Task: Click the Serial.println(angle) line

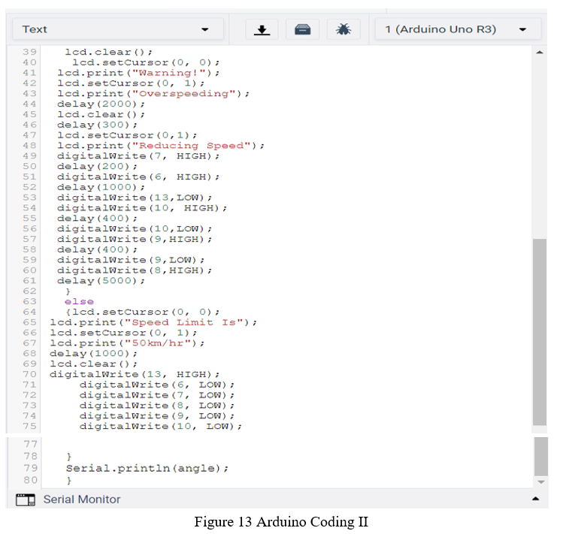Action: point(147,469)
